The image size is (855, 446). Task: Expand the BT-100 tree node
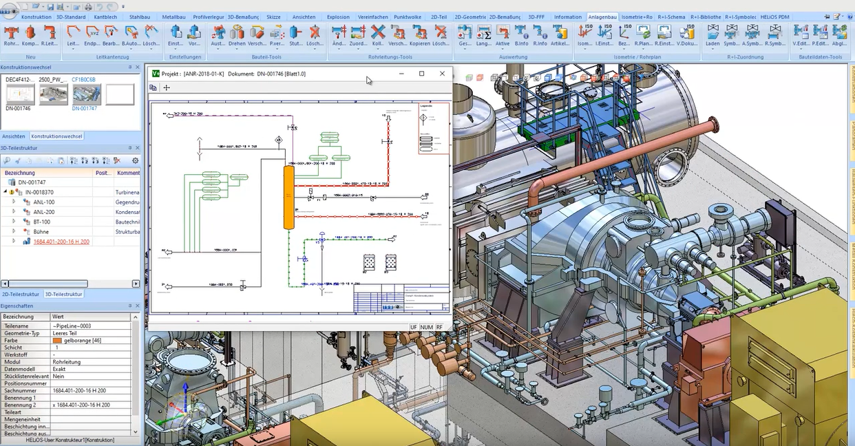[x=14, y=222]
